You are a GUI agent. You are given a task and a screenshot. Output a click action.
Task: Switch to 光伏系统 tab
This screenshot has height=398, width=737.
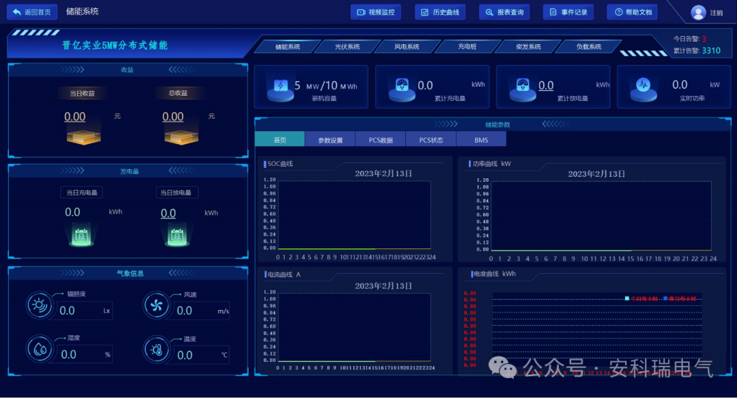(x=347, y=46)
